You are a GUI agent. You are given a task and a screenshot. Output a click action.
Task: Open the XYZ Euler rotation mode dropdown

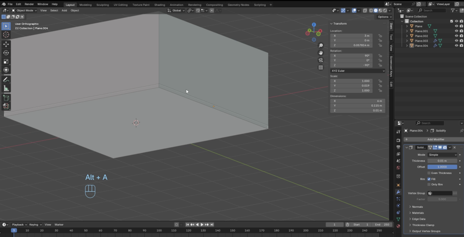pyautogui.click(x=357, y=71)
